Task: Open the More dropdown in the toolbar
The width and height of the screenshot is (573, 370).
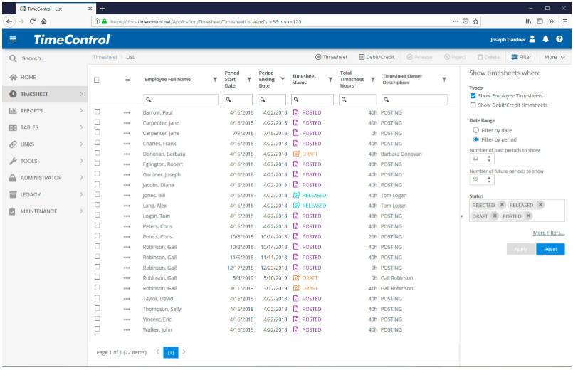Action: click(554, 57)
